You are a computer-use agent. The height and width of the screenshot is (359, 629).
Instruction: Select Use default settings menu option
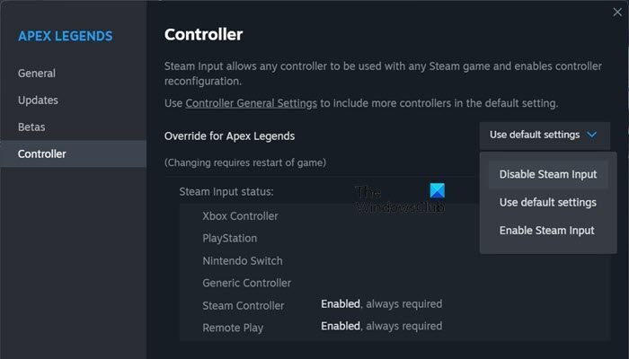click(547, 203)
